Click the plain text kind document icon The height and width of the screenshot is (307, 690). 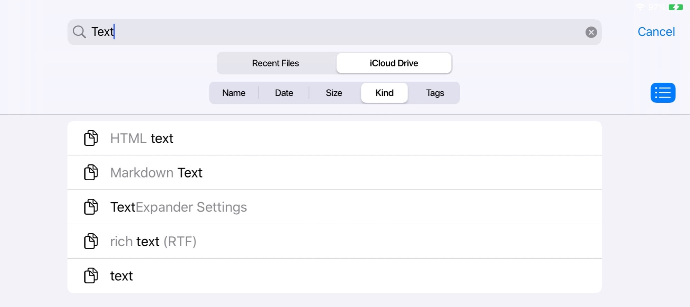[x=91, y=276]
